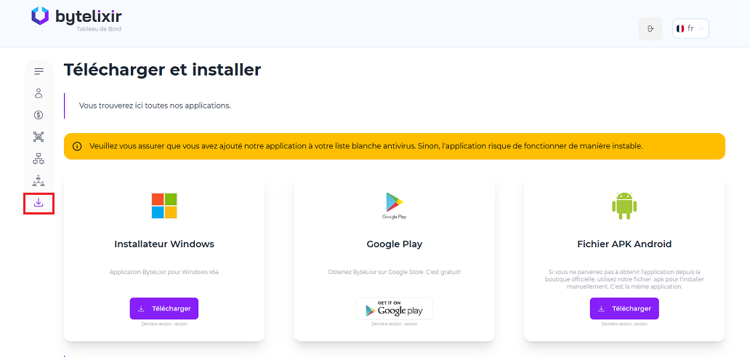
Task: Open the referral team icon in sidebar
Action: 39,181
